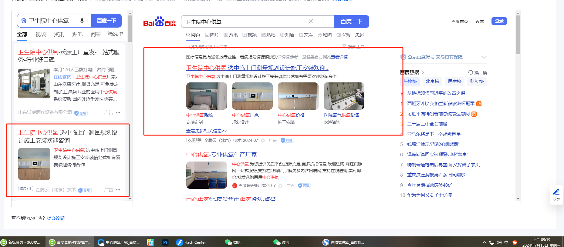Click the 中心供氧系统 hospital bed thumbnail

point(207,96)
